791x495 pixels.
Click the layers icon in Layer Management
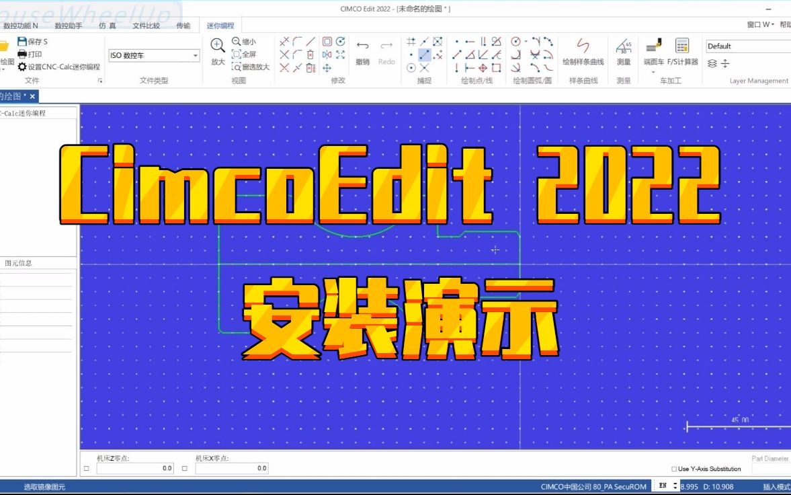point(712,63)
